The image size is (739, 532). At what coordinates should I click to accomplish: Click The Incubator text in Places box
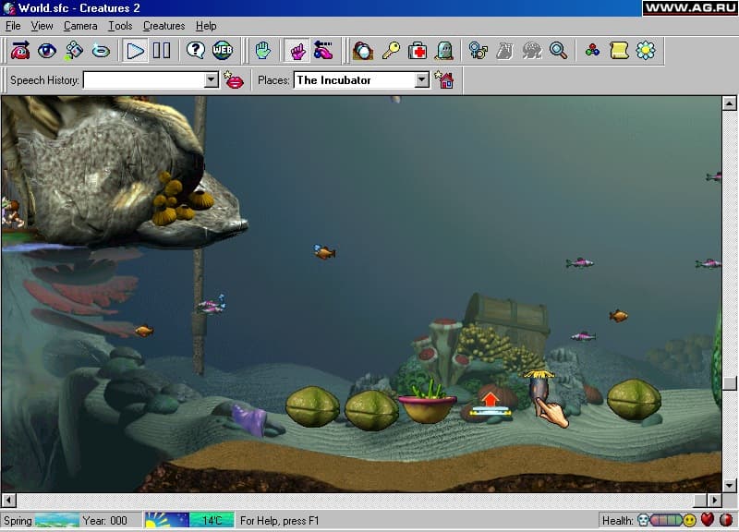click(333, 80)
